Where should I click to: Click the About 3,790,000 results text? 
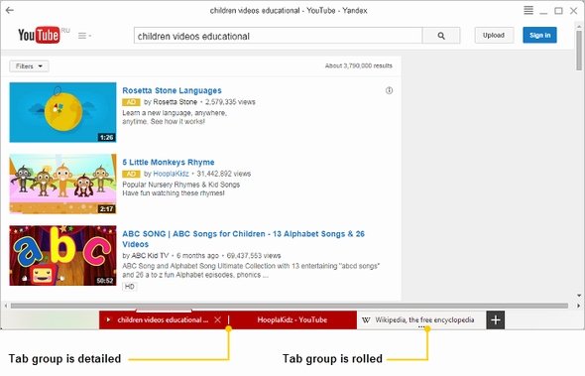coord(359,65)
